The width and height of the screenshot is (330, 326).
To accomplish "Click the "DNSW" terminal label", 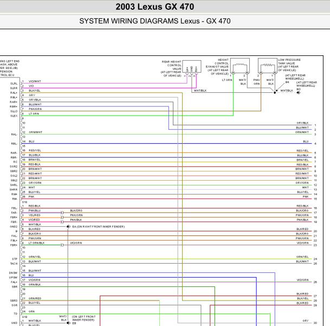I will tap(13, 273).
